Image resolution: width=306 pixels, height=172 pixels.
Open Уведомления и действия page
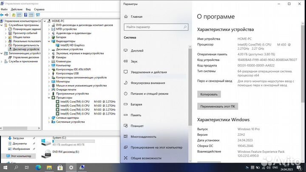[x=149, y=72]
